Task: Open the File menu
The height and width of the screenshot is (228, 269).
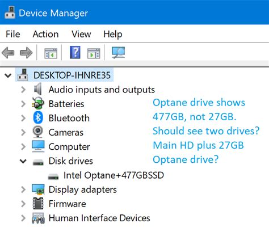Action: [13, 34]
